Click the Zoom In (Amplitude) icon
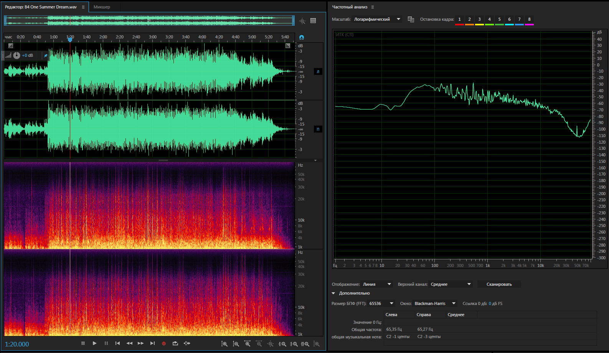This screenshot has height=353, width=609. 224,344
